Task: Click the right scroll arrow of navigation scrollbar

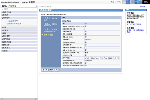Action: pyautogui.click(x=36, y=99)
